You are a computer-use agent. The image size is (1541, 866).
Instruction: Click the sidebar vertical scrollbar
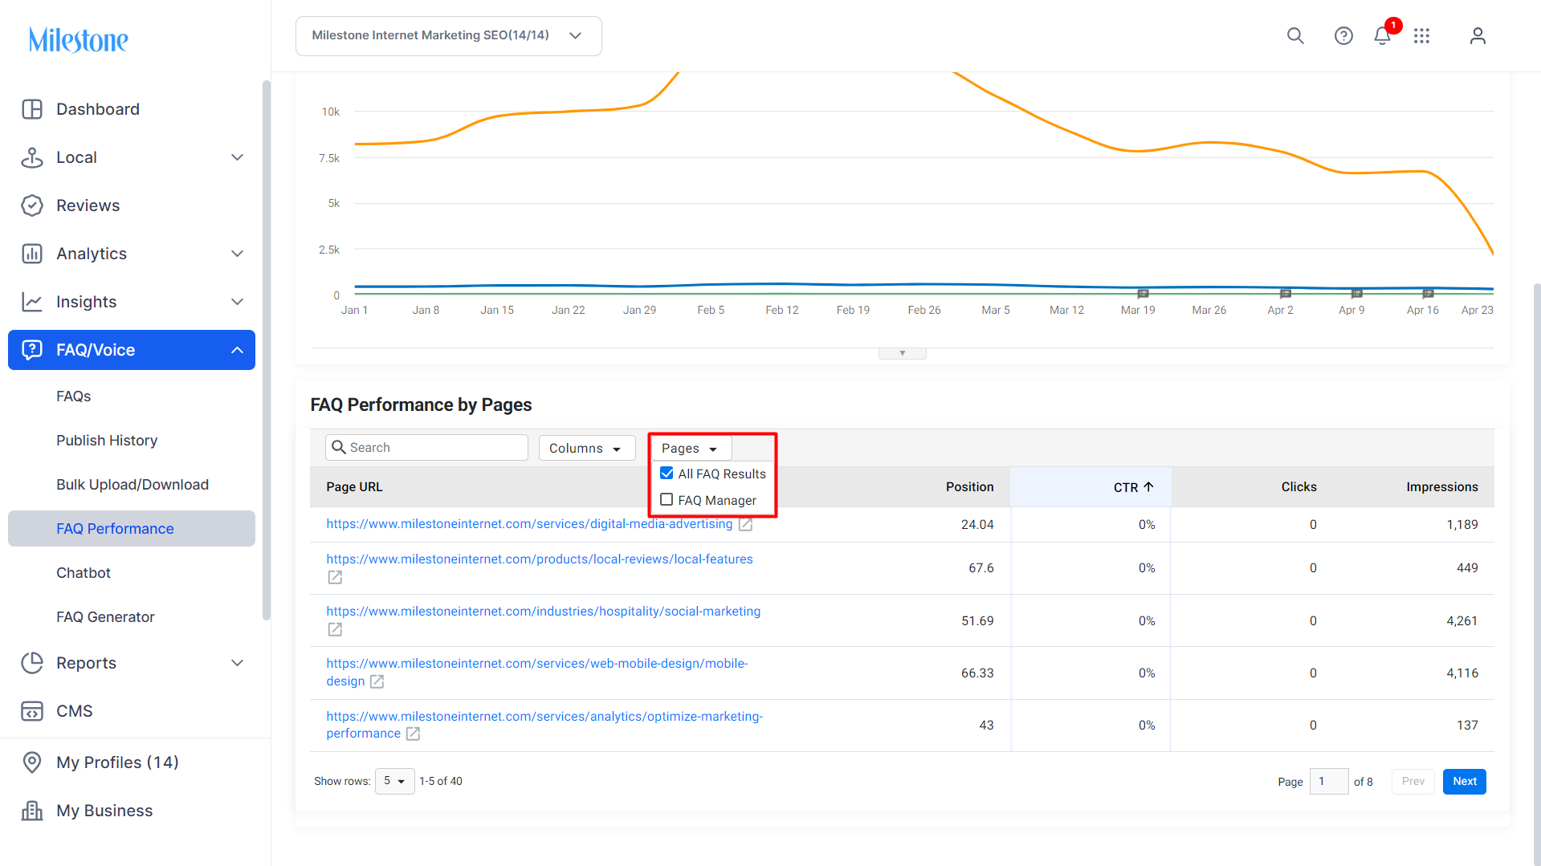(x=266, y=350)
